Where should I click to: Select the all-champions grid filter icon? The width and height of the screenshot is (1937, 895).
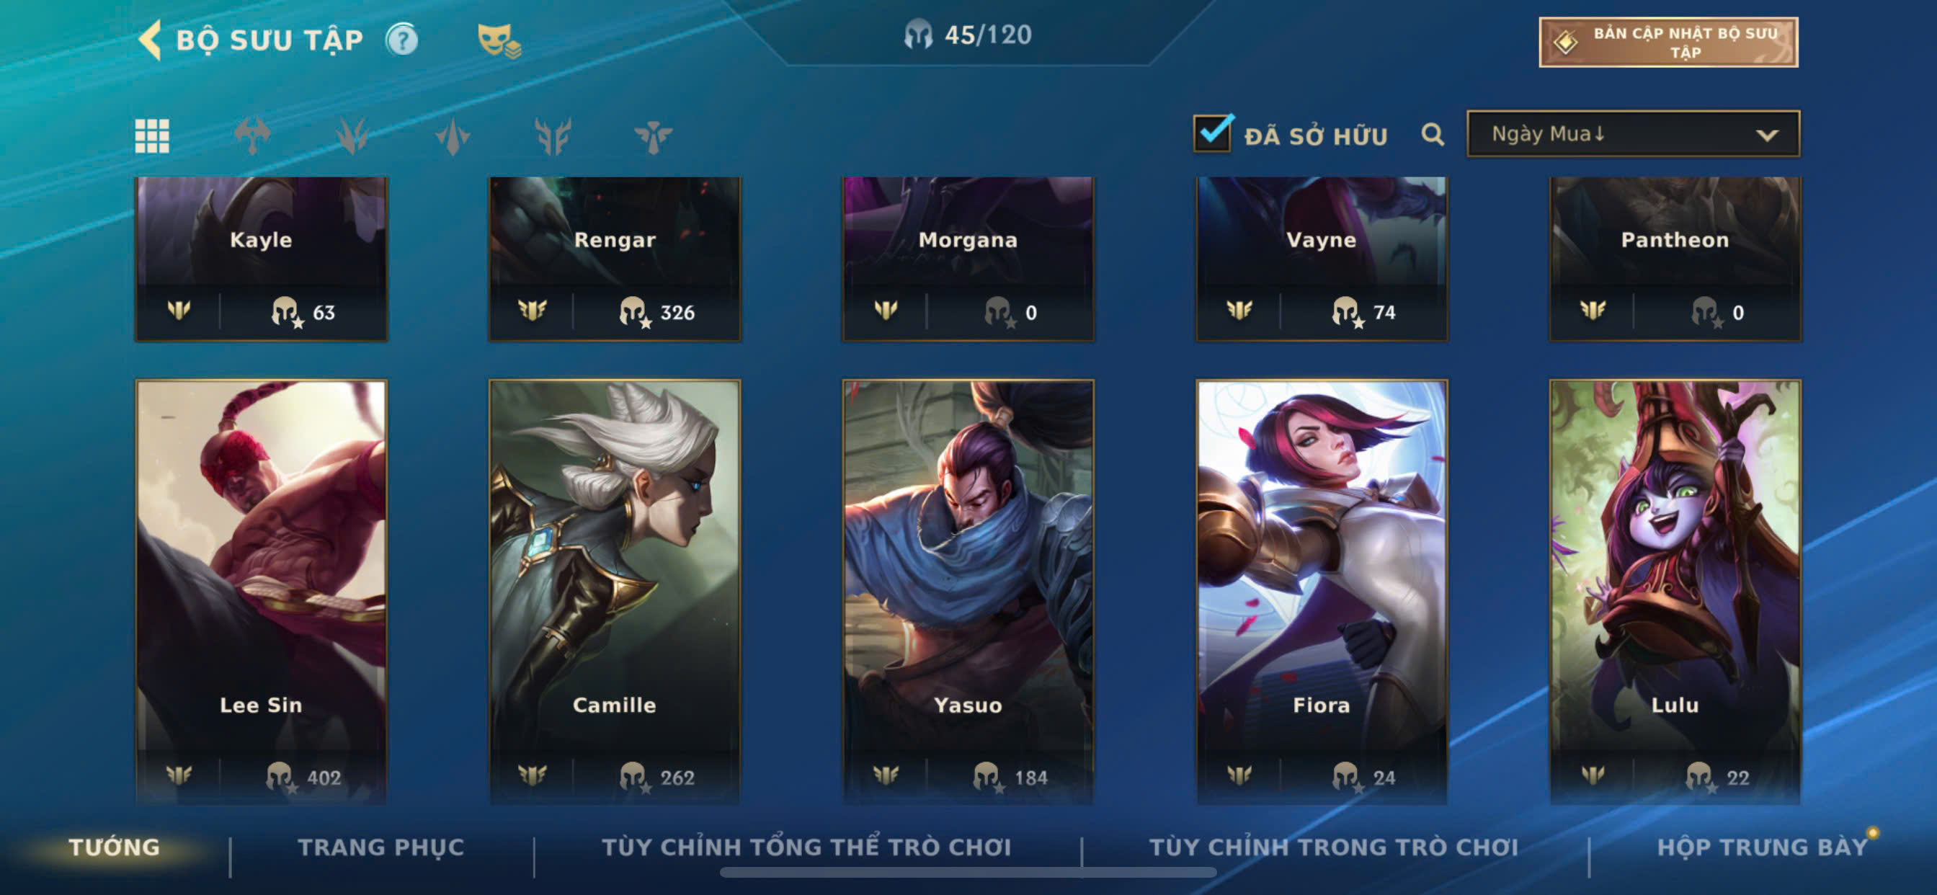coord(152,136)
